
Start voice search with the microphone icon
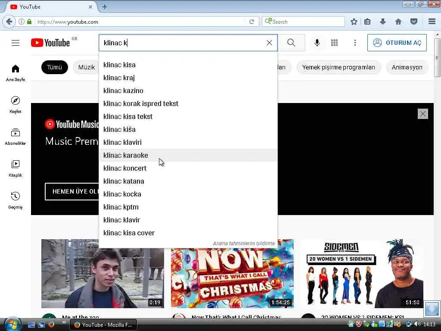317,43
